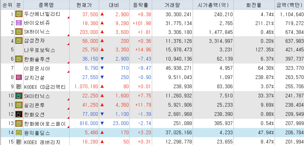Select stock name 원익홀딩스
Screen dimensions: 304x145
pyautogui.click(x=37, y=132)
